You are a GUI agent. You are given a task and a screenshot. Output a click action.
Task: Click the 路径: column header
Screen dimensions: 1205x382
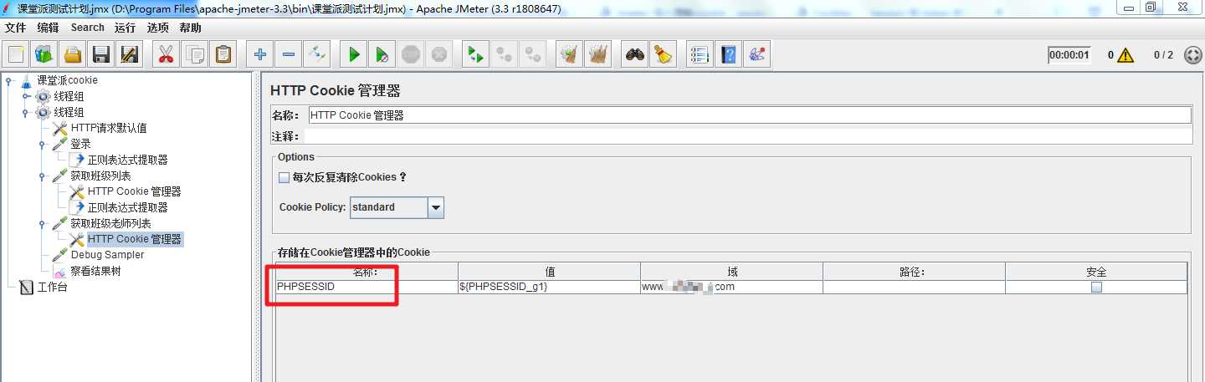(914, 272)
